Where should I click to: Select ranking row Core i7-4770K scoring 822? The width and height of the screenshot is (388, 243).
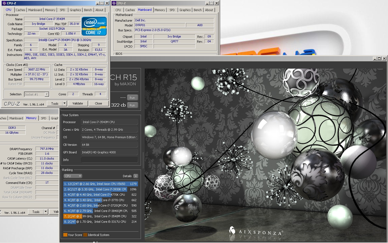(101, 195)
